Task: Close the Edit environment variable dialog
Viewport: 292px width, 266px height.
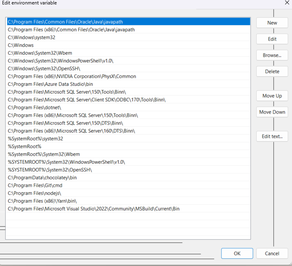Action: 287,2
